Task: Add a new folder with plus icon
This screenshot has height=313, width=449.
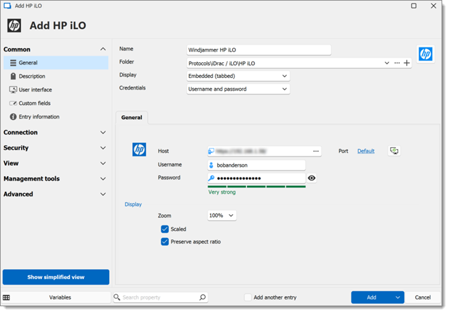Action: tap(407, 63)
